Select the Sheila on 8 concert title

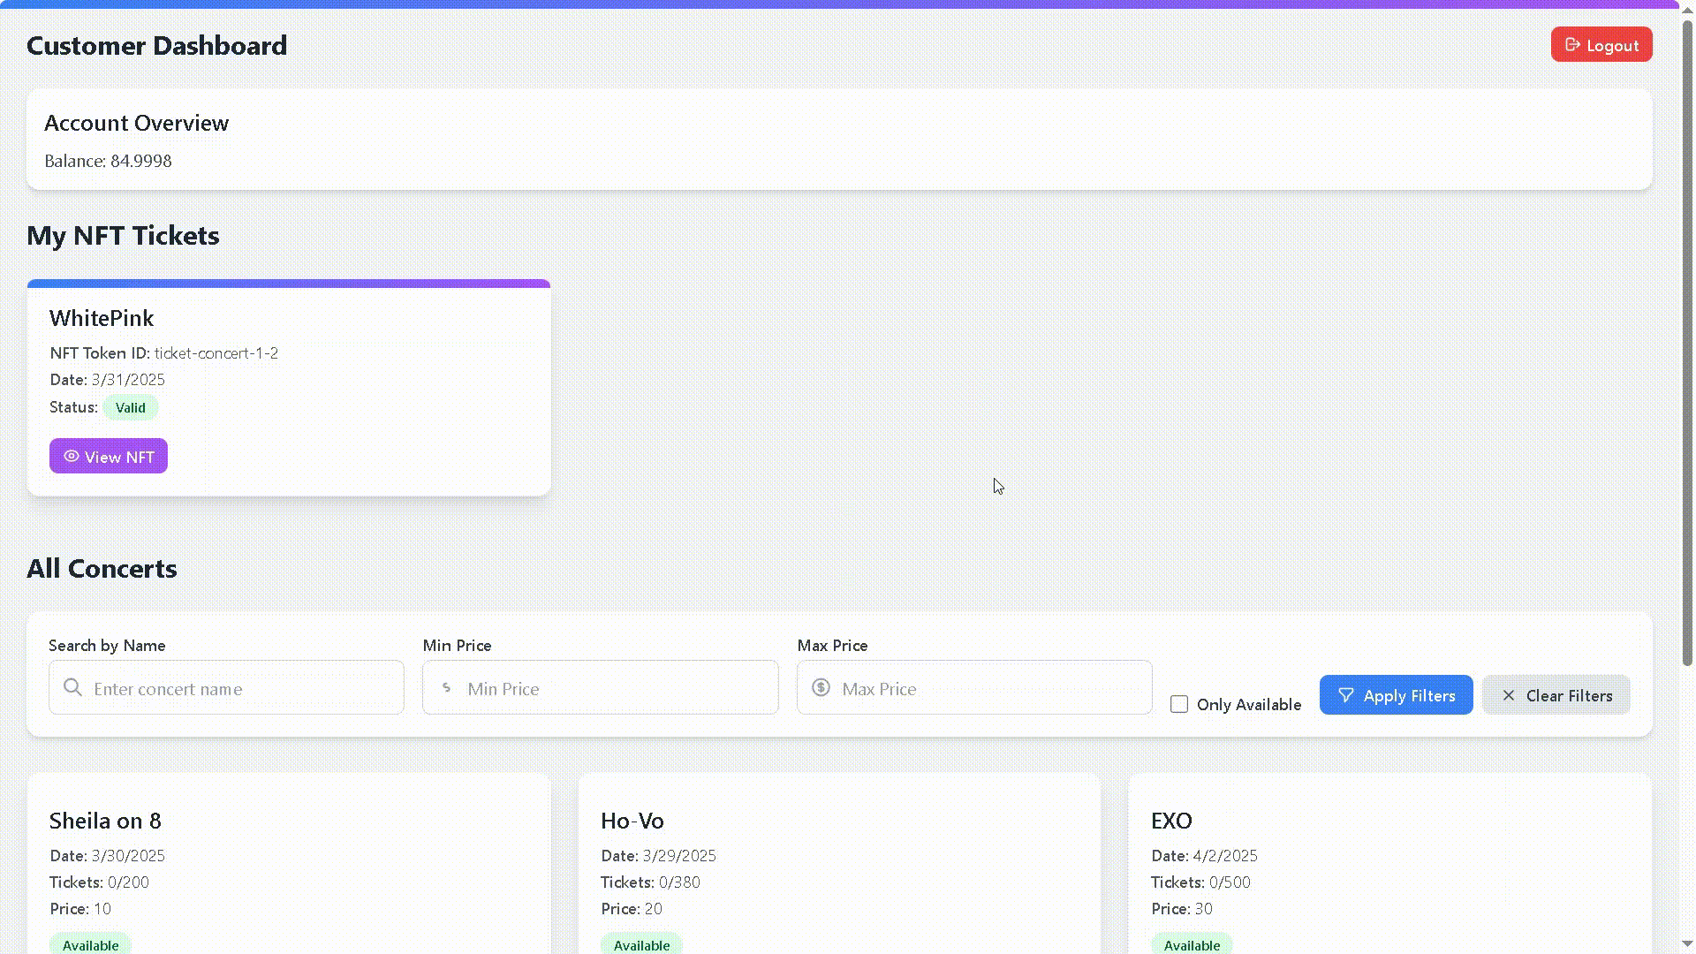pos(105,821)
